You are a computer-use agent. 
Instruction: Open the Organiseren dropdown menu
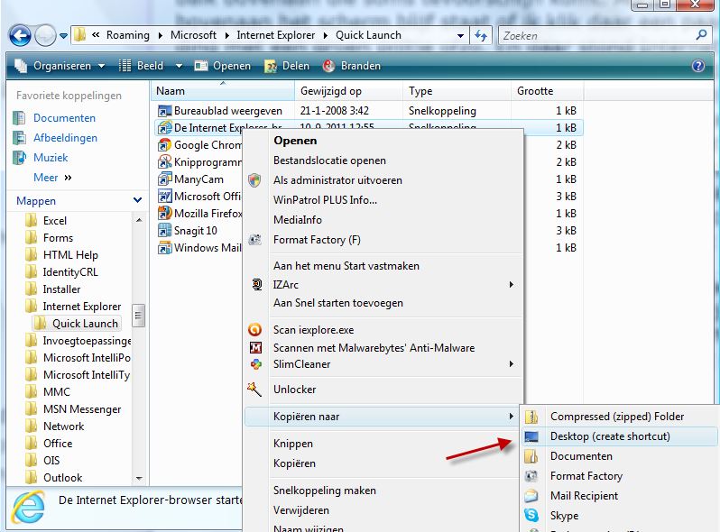coord(60,66)
